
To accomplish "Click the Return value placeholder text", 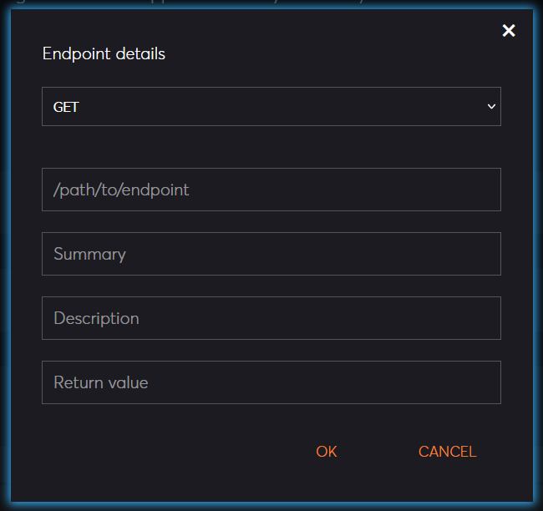I will click(100, 382).
